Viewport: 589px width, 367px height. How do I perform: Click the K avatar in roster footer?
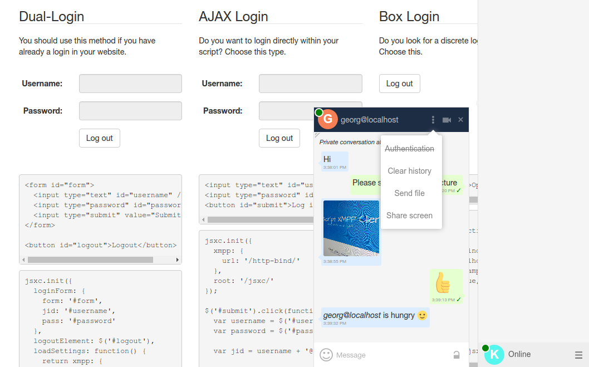494,354
